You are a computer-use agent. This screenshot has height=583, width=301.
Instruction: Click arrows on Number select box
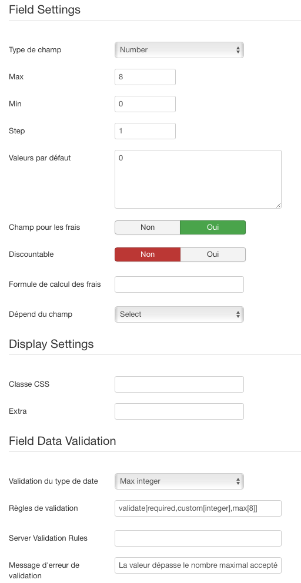[x=238, y=50]
